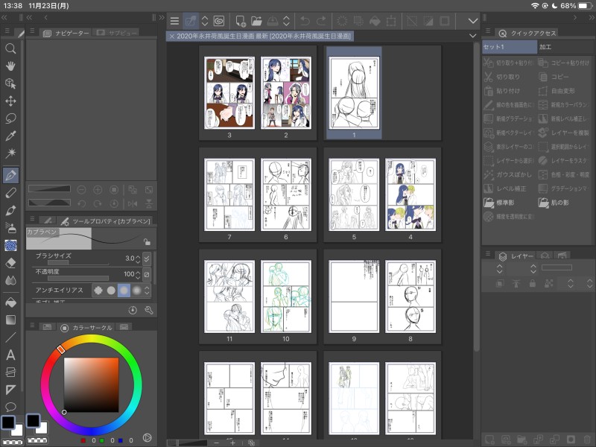The width and height of the screenshot is (596, 447).
Task: Select the Eyedropper tool
Action: coord(10,136)
